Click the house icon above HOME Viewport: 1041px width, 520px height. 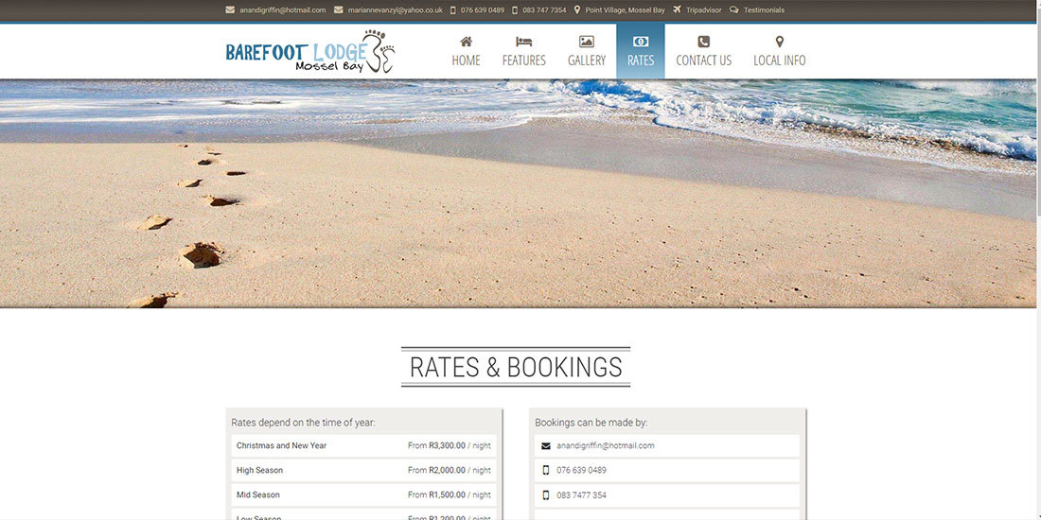pyautogui.click(x=466, y=42)
